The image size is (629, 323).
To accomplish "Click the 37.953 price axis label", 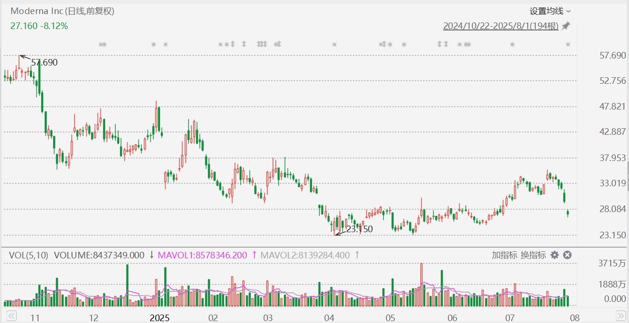I will [613, 158].
